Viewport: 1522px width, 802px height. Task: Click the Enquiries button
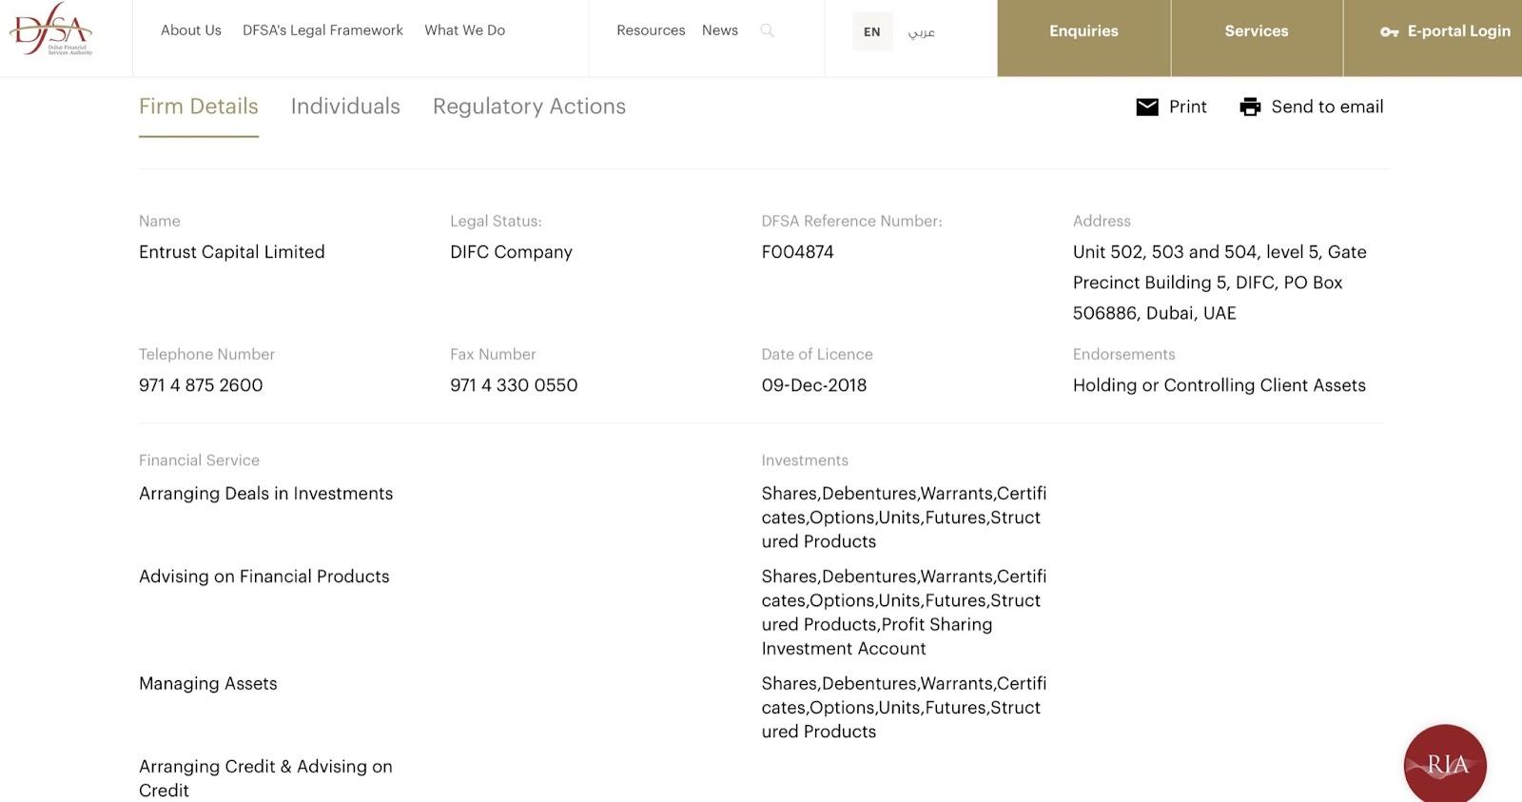pyautogui.click(x=1083, y=38)
